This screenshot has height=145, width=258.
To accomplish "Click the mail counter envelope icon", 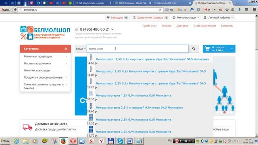I will pos(167,10).
